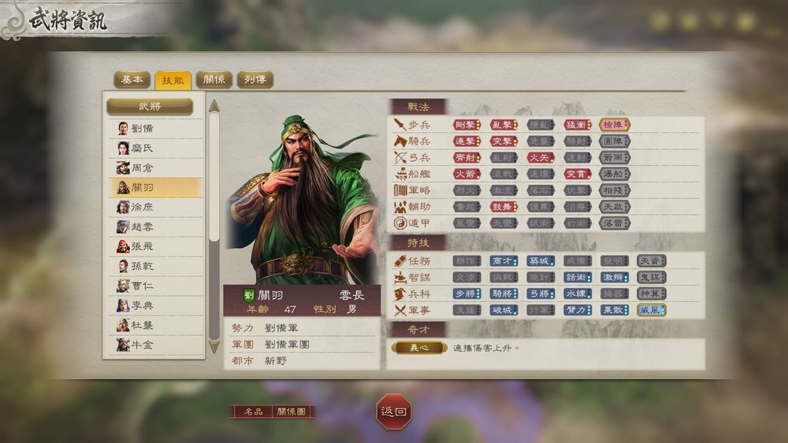This screenshot has width=788, height=443.
Task: Click the 步兵 infantry tactics icon
Action: pyautogui.click(x=400, y=124)
